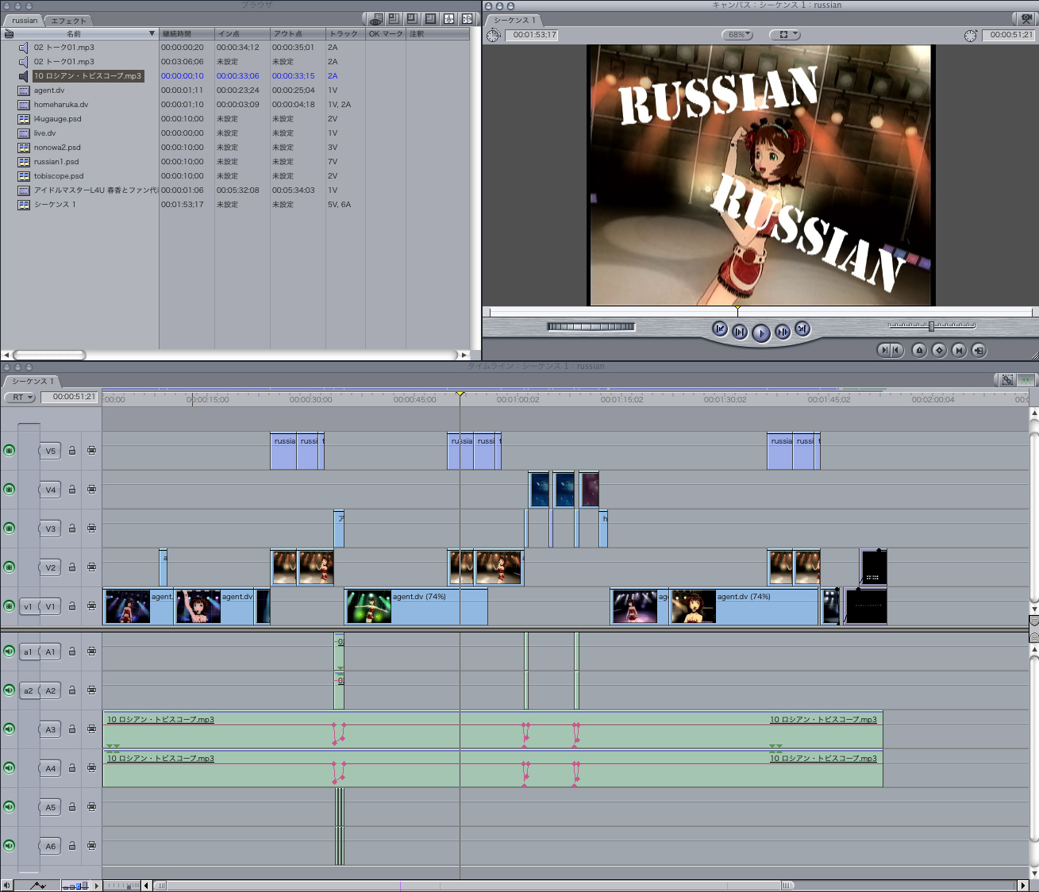1039x892 pixels.
Task: Click the Match Frame button in Canvas
Action: click(x=979, y=350)
